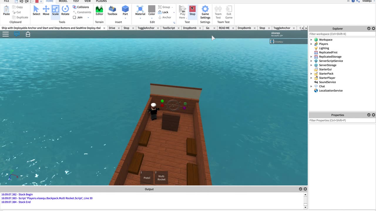Switch to the MODEL ribbon tab

63,1
